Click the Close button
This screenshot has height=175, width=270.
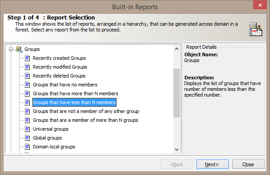coord(248,164)
